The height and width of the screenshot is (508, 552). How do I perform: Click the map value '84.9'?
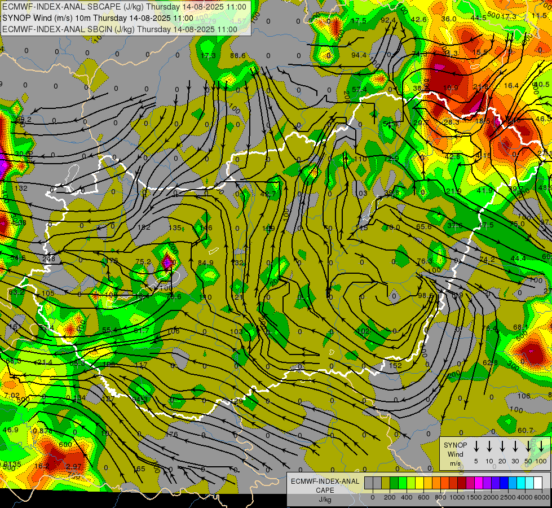(x=206, y=262)
